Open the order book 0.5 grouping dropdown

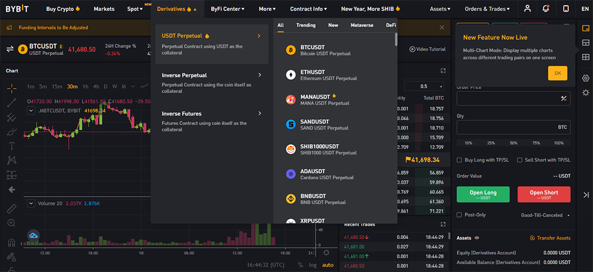coord(424,86)
